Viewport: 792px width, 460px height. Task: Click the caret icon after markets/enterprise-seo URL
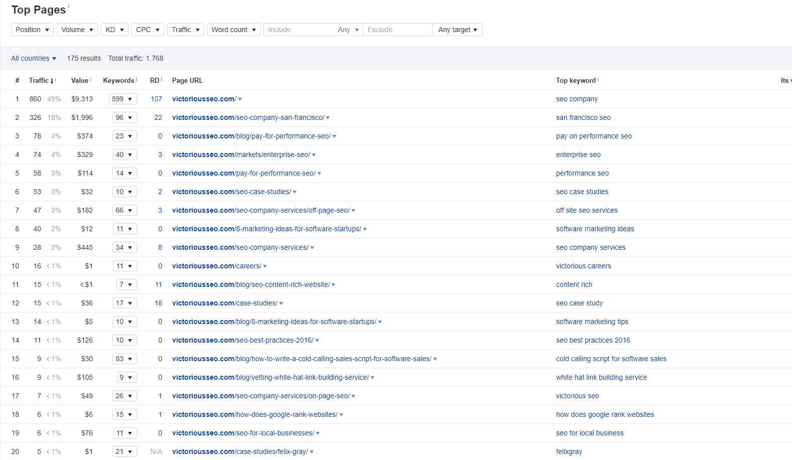[x=314, y=155]
